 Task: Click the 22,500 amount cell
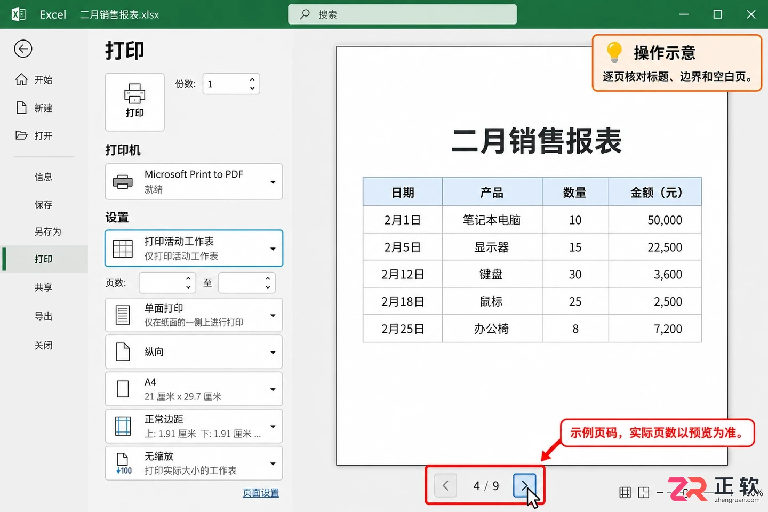655,247
